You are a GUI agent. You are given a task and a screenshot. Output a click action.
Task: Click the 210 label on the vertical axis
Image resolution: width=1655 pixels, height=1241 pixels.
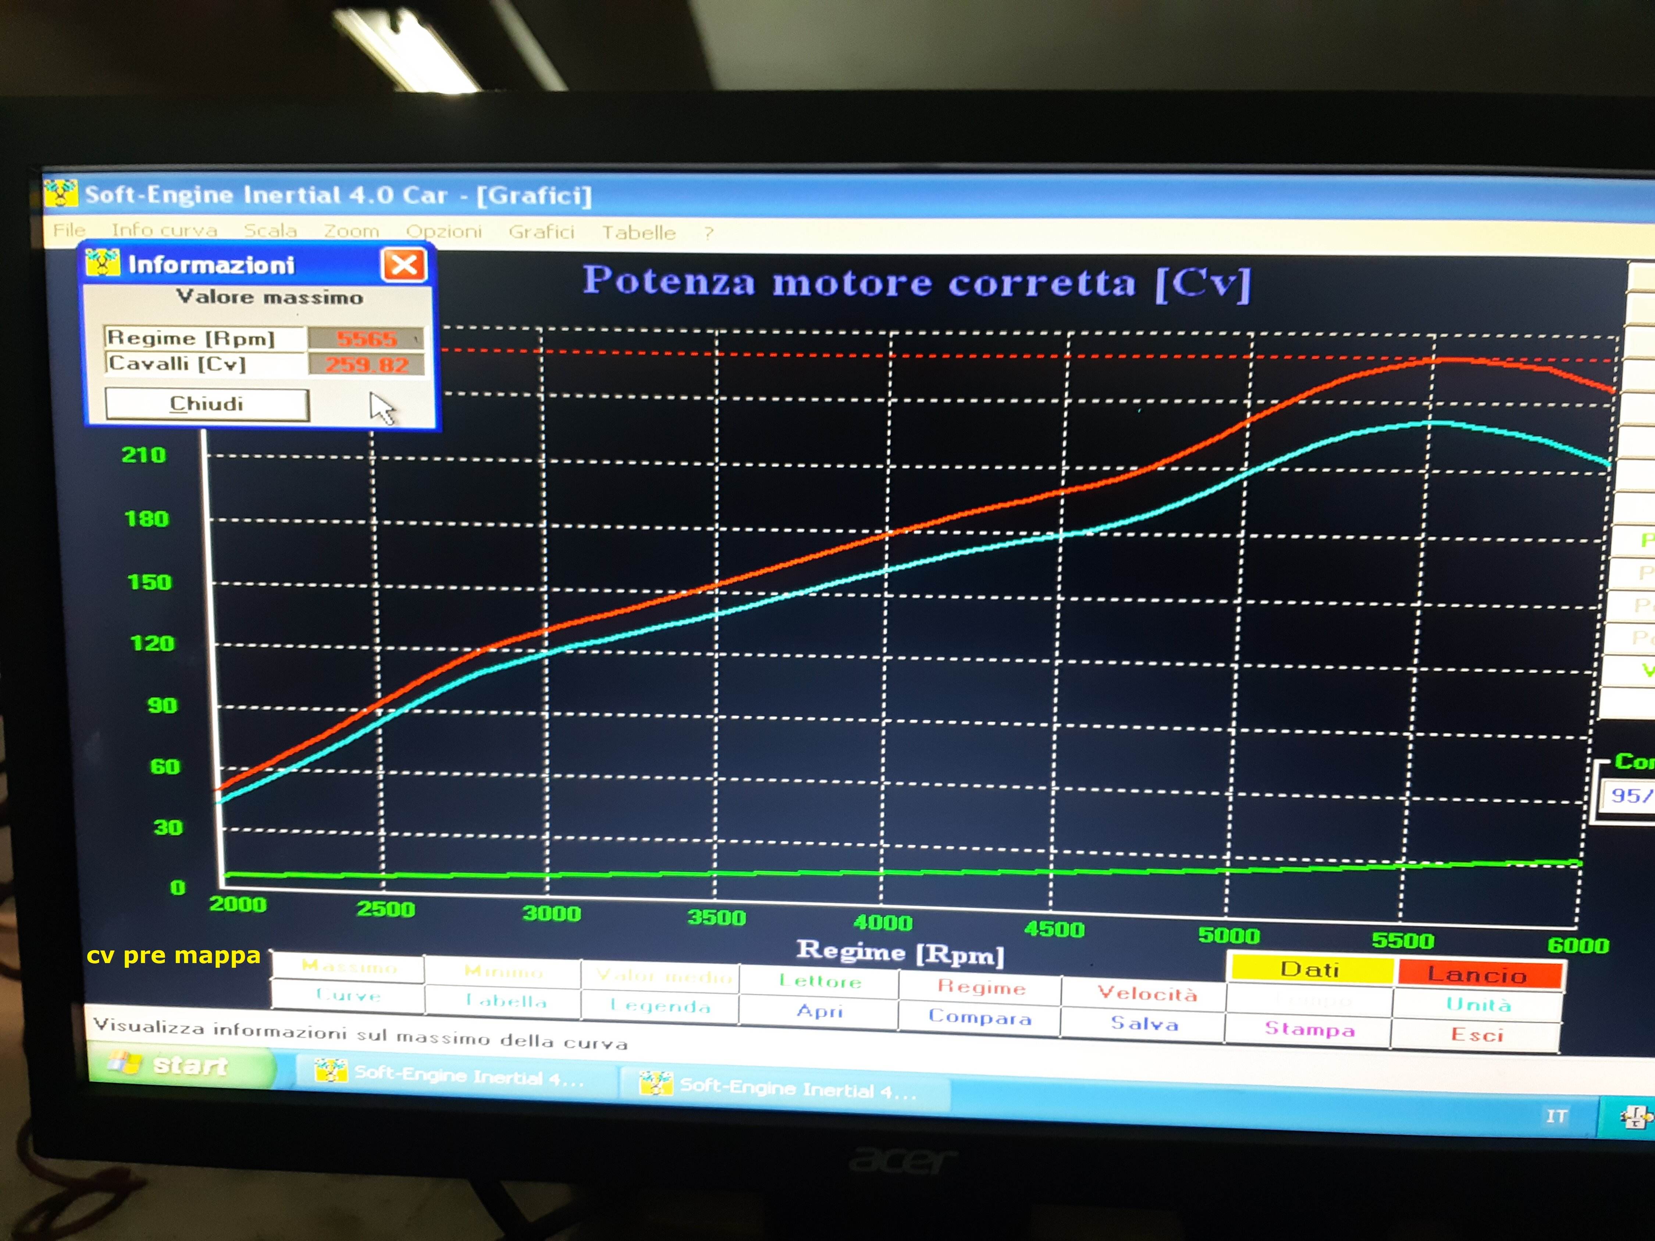144,455
